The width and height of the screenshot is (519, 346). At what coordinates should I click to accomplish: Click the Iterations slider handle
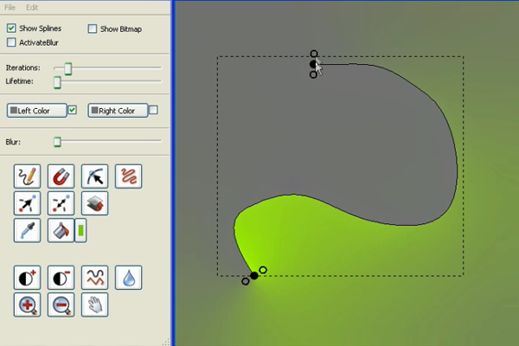coord(67,68)
